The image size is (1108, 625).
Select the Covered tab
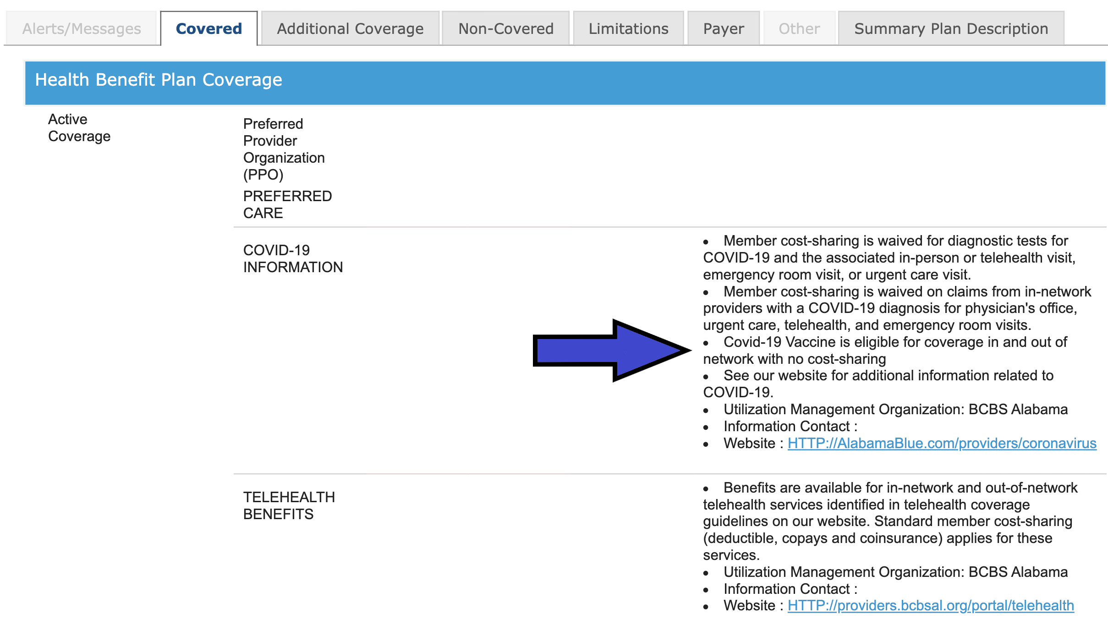pos(209,29)
